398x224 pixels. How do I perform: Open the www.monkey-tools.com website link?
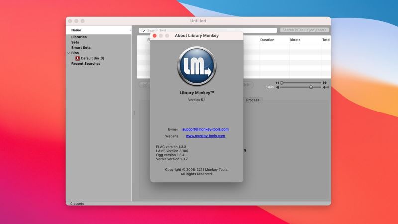(205, 136)
